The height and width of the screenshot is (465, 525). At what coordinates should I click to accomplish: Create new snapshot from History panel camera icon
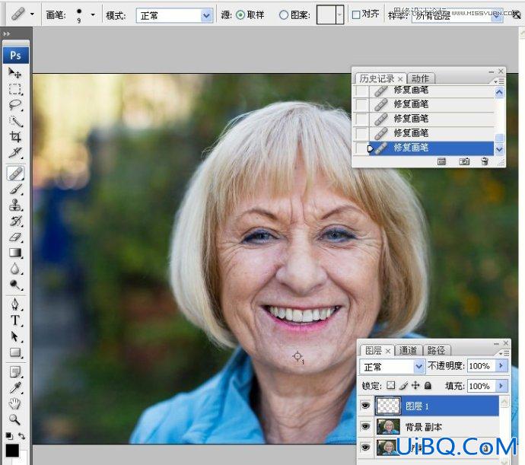click(x=464, y=162)
